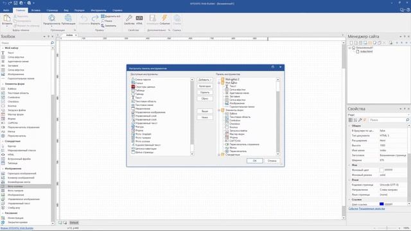Open Properties (Свойства) wrench icon
Screen dimensions: 411x231
point(128,18)
